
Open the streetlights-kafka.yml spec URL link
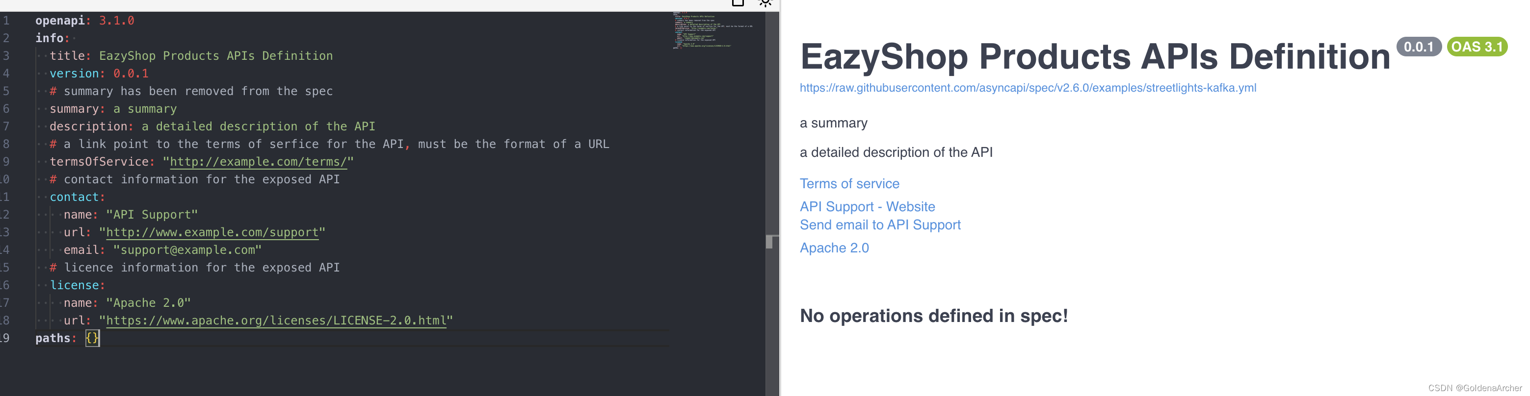pyautogui.click(x=1028, y=88)
